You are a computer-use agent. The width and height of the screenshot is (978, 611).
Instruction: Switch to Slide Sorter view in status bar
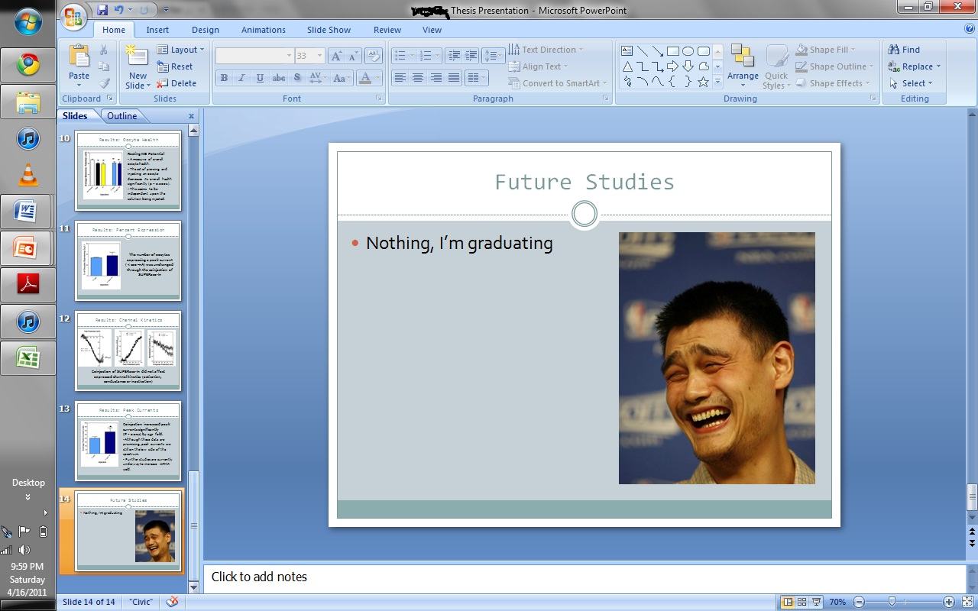click(802, 602)
